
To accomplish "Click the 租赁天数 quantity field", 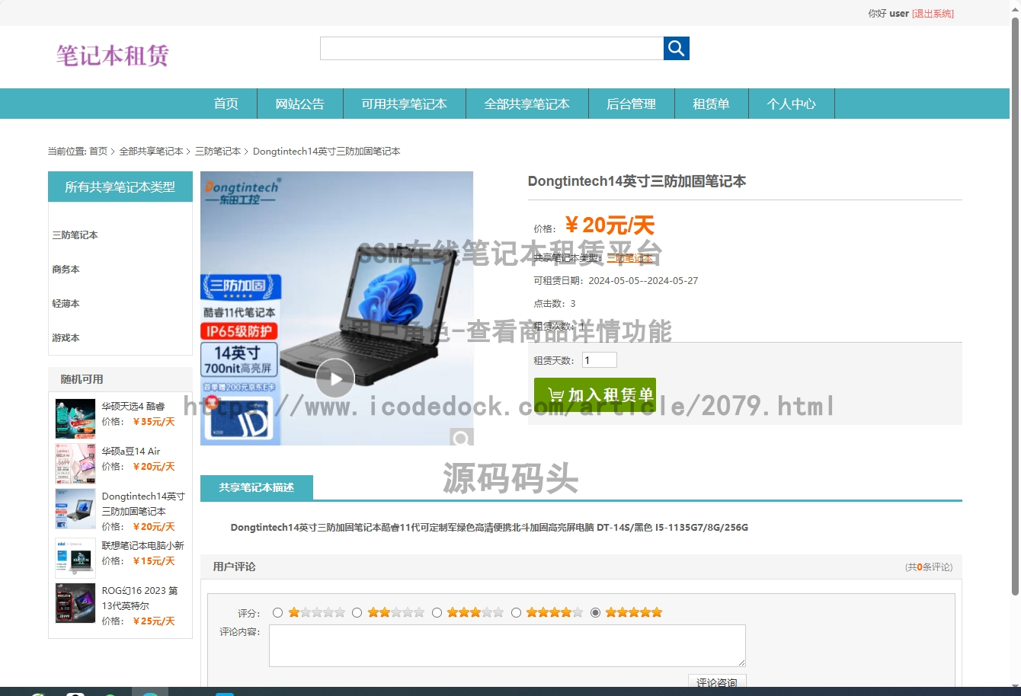I will (600, 360).
